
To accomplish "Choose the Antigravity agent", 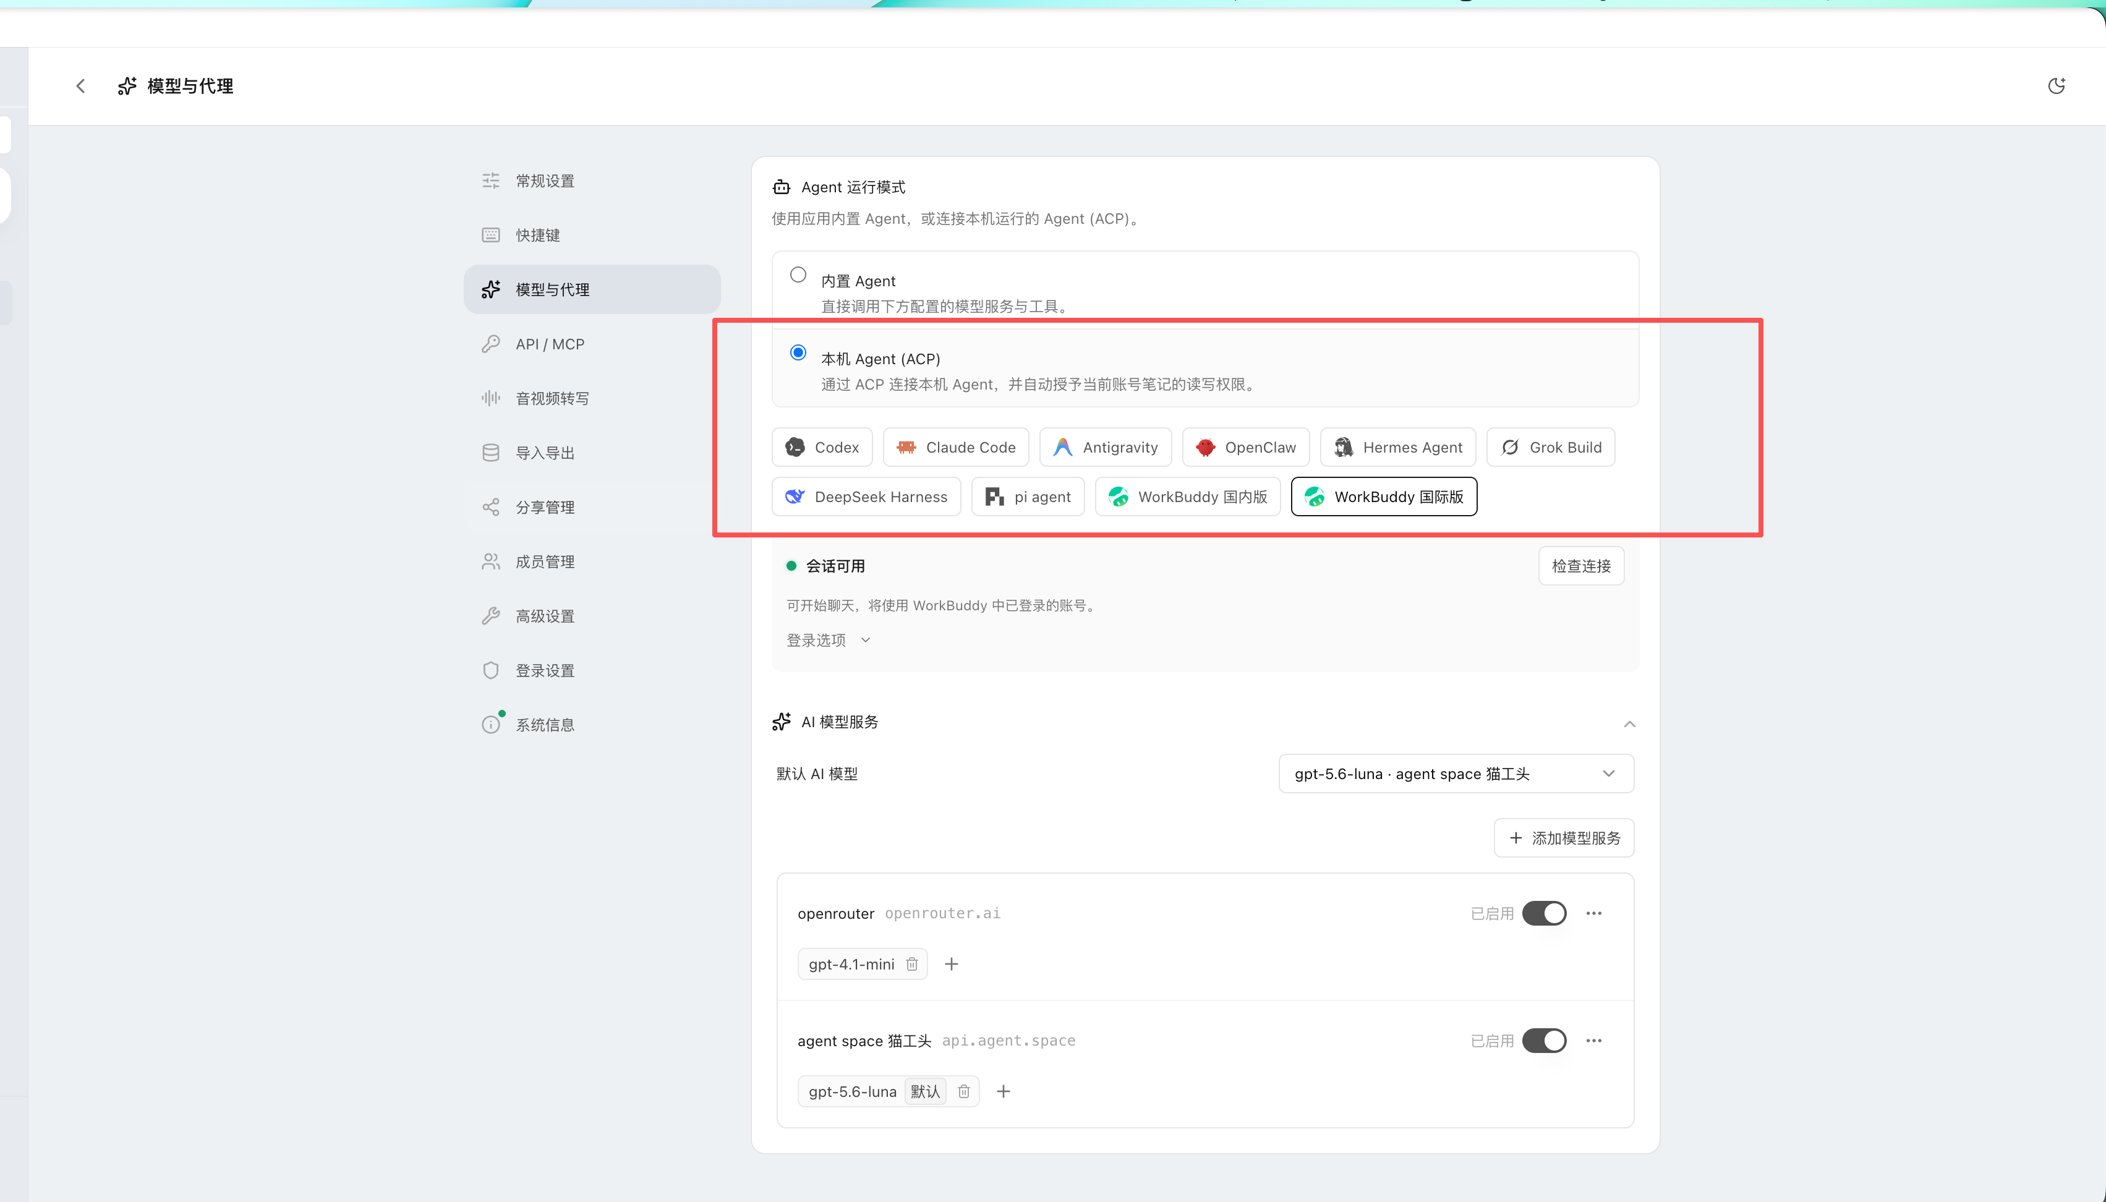I will [x=1106, y=448].
